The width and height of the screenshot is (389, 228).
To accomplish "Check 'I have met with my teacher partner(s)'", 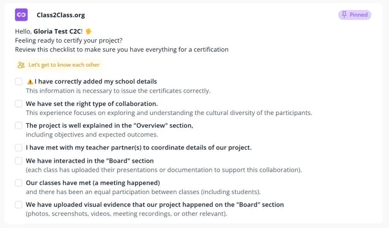I will (19, 148).
